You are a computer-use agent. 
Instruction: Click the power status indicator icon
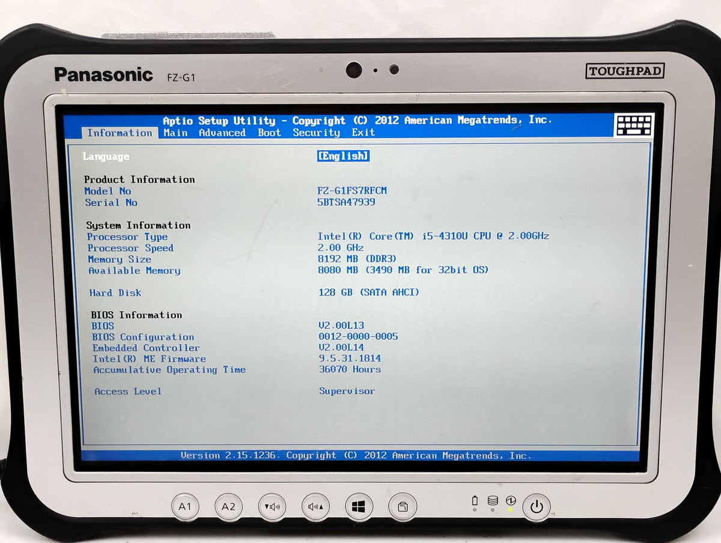pyautogui.click(x=511, y=500)
